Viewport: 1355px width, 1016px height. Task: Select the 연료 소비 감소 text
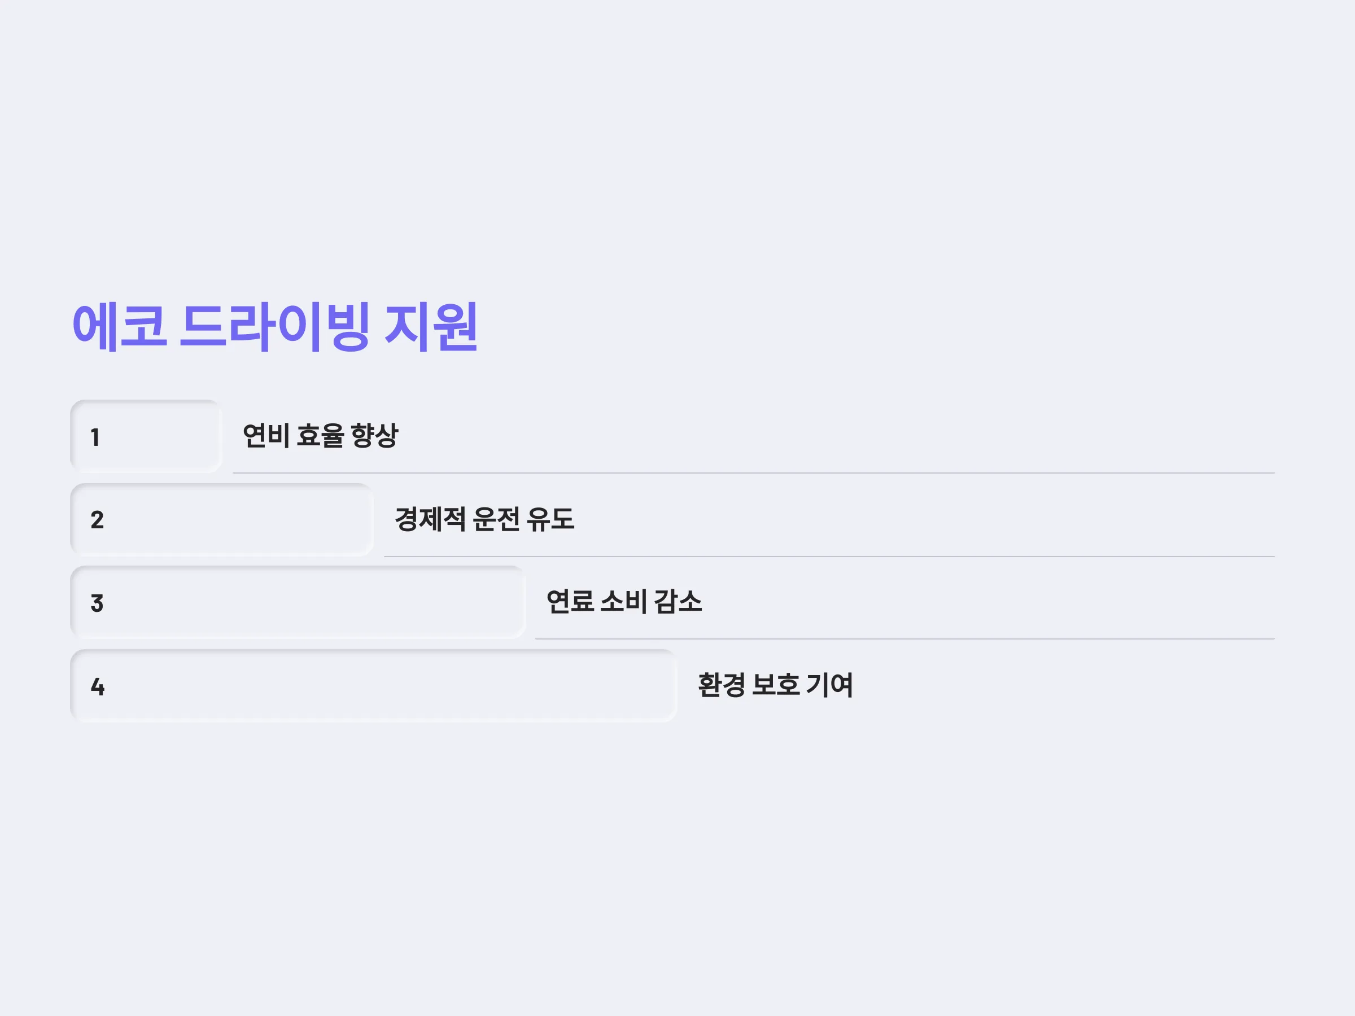tap(624, 601)
